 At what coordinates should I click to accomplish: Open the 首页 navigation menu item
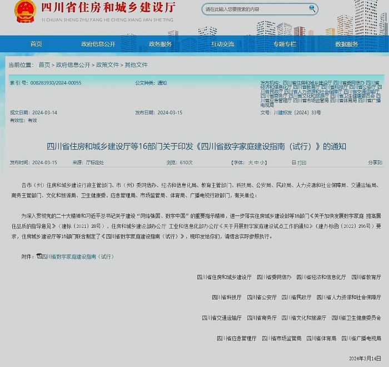36,44
